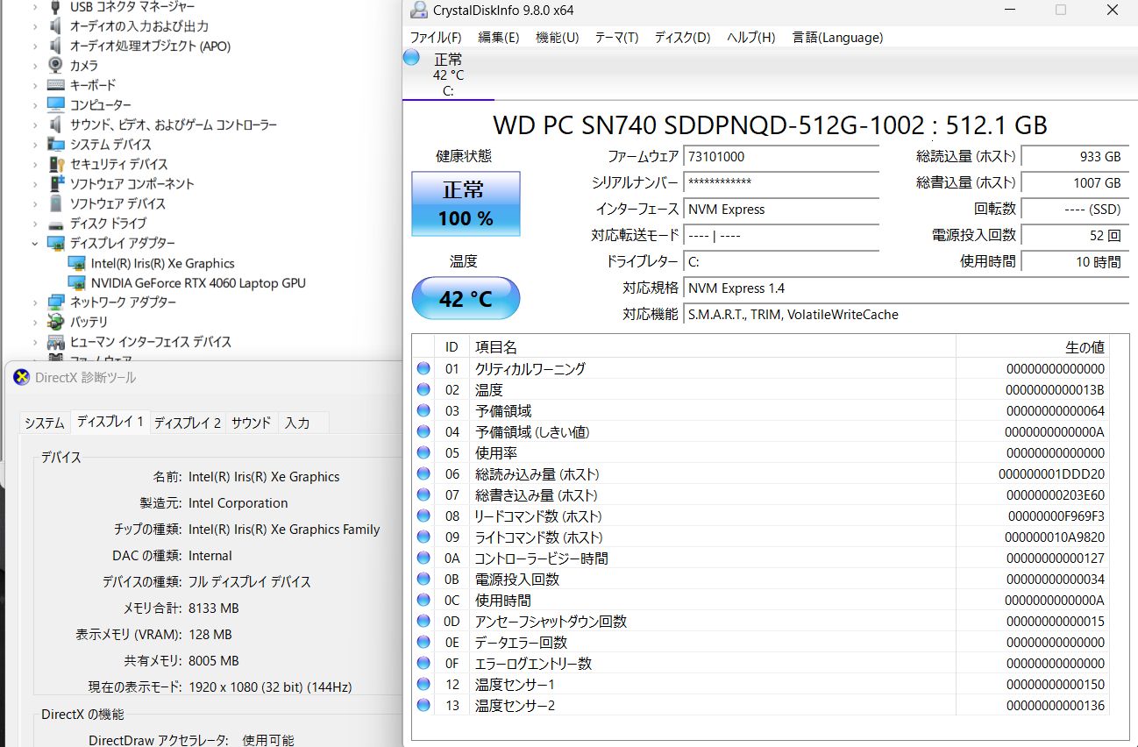Select the 総読み込み量 (ホスト) row
1138x747 pixels.
click(761, 474)
